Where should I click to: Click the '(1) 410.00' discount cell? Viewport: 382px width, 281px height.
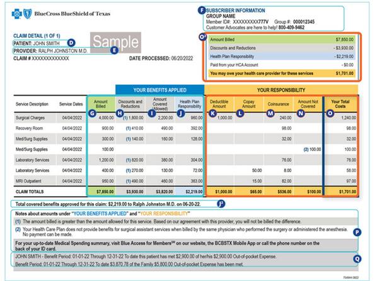pyautogui.click(x=134, y=128)
